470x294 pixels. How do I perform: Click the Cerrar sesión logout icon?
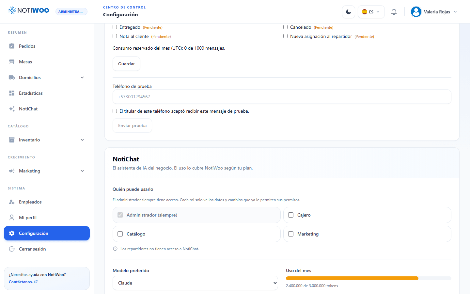pos(12,249)
